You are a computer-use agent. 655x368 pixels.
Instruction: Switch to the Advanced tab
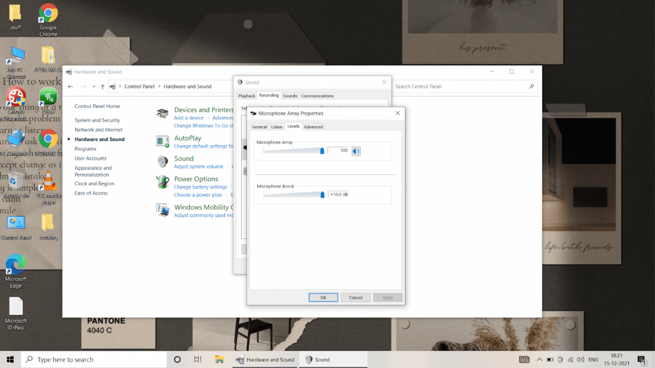(x=313, y=126)
